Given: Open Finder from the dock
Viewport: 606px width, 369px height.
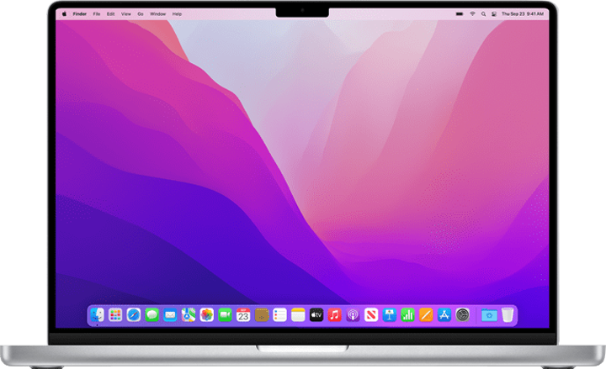Looking at the screenshot, I should pos(97,315).
